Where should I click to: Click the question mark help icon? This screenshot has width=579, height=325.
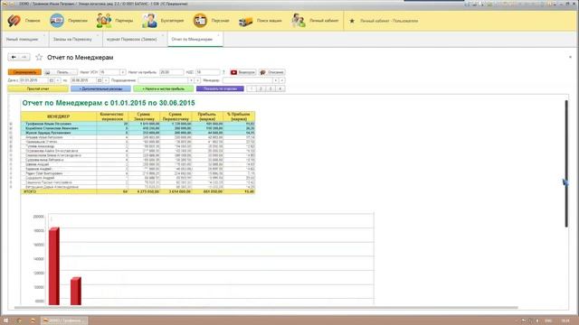223,72
